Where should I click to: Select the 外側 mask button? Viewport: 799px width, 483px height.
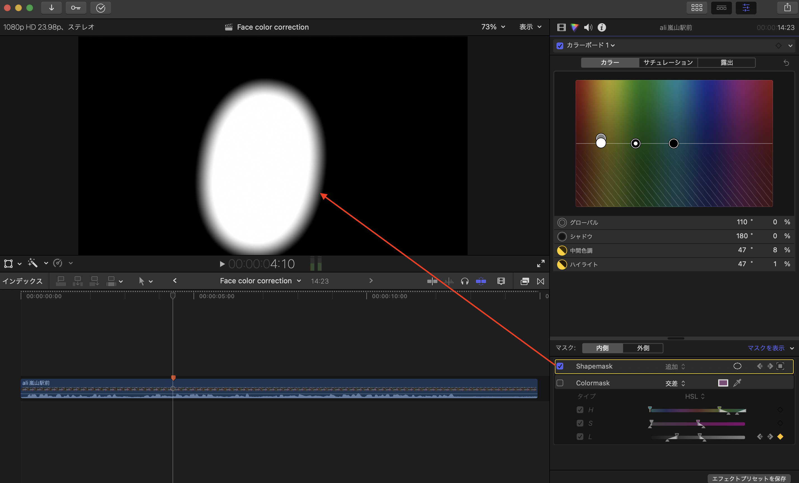click(x=643, y=348)
